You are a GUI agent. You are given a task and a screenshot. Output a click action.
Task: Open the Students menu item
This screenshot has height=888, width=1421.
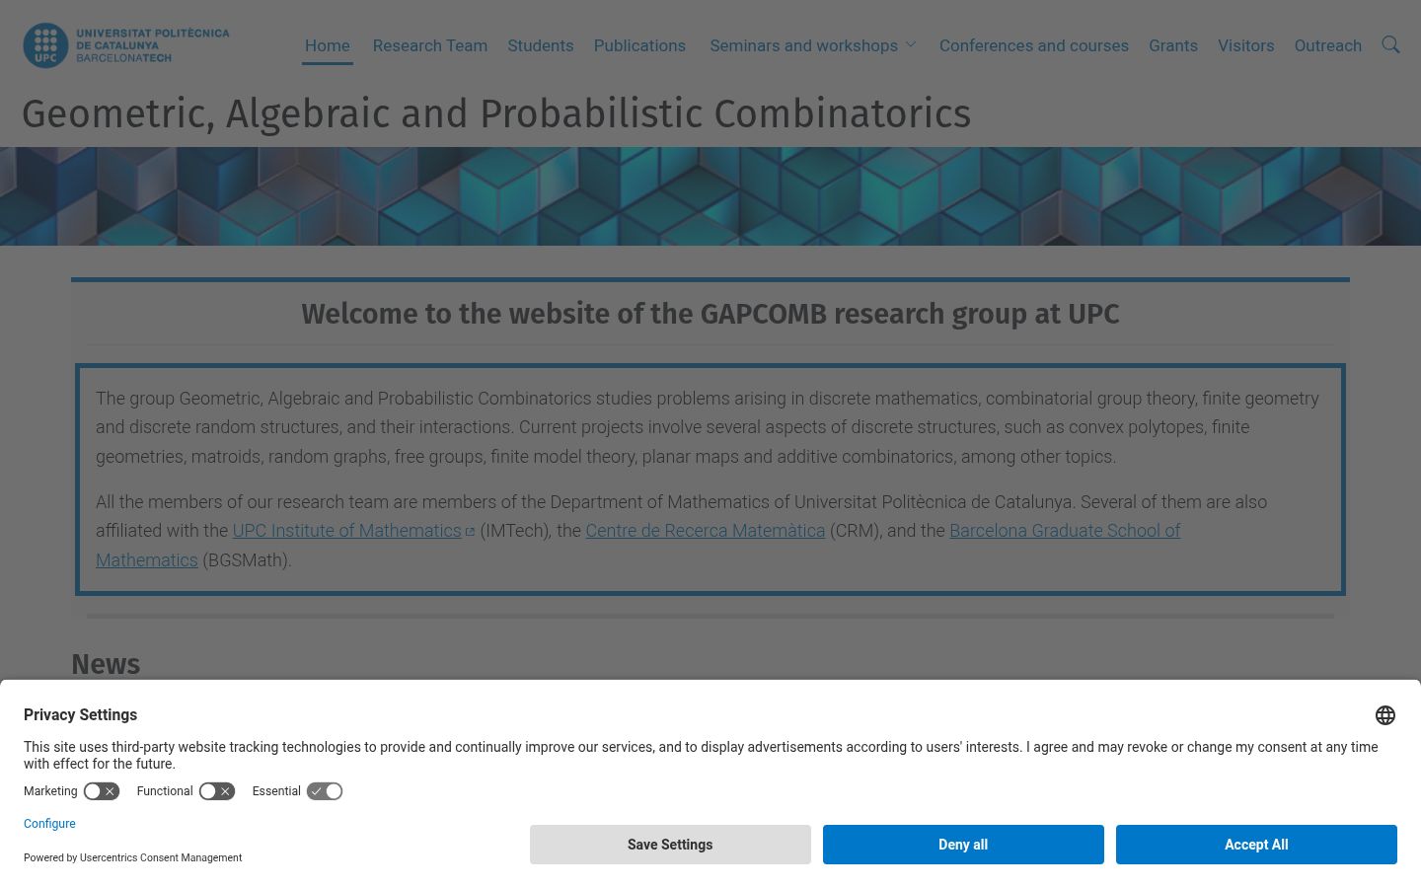[541, 45]
